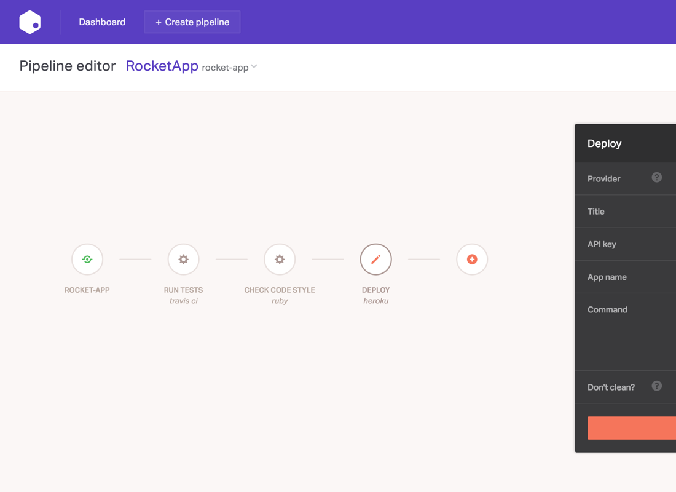
Task: Select the DEPLOY pencil edit icon
Action: [x=375, y=259]
